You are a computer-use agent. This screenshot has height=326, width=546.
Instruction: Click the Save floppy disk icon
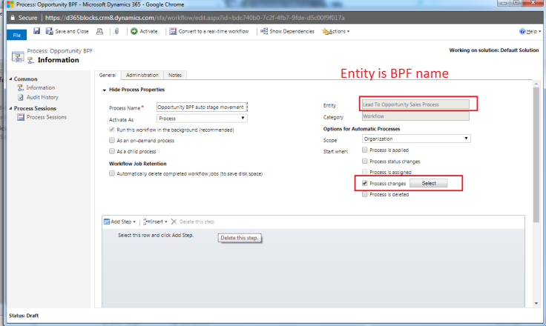click(x=36, y=31)
